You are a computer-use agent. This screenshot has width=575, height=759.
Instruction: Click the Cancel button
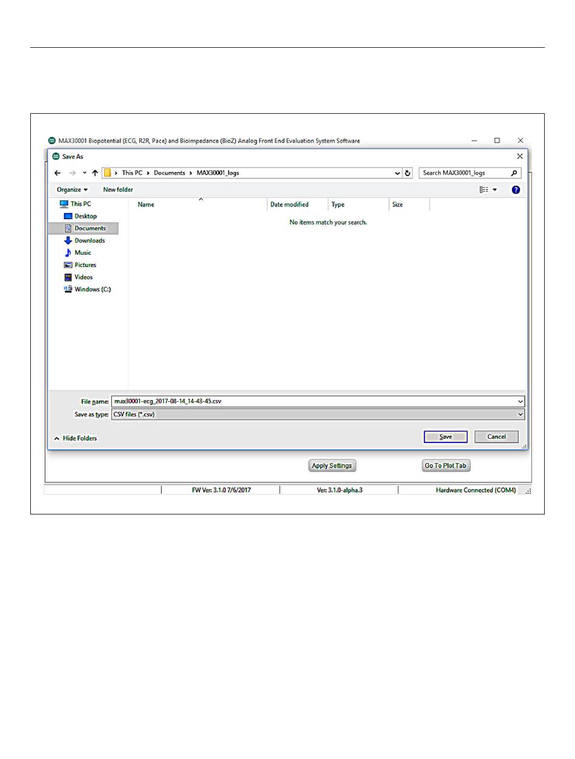(x=496, y=437)
